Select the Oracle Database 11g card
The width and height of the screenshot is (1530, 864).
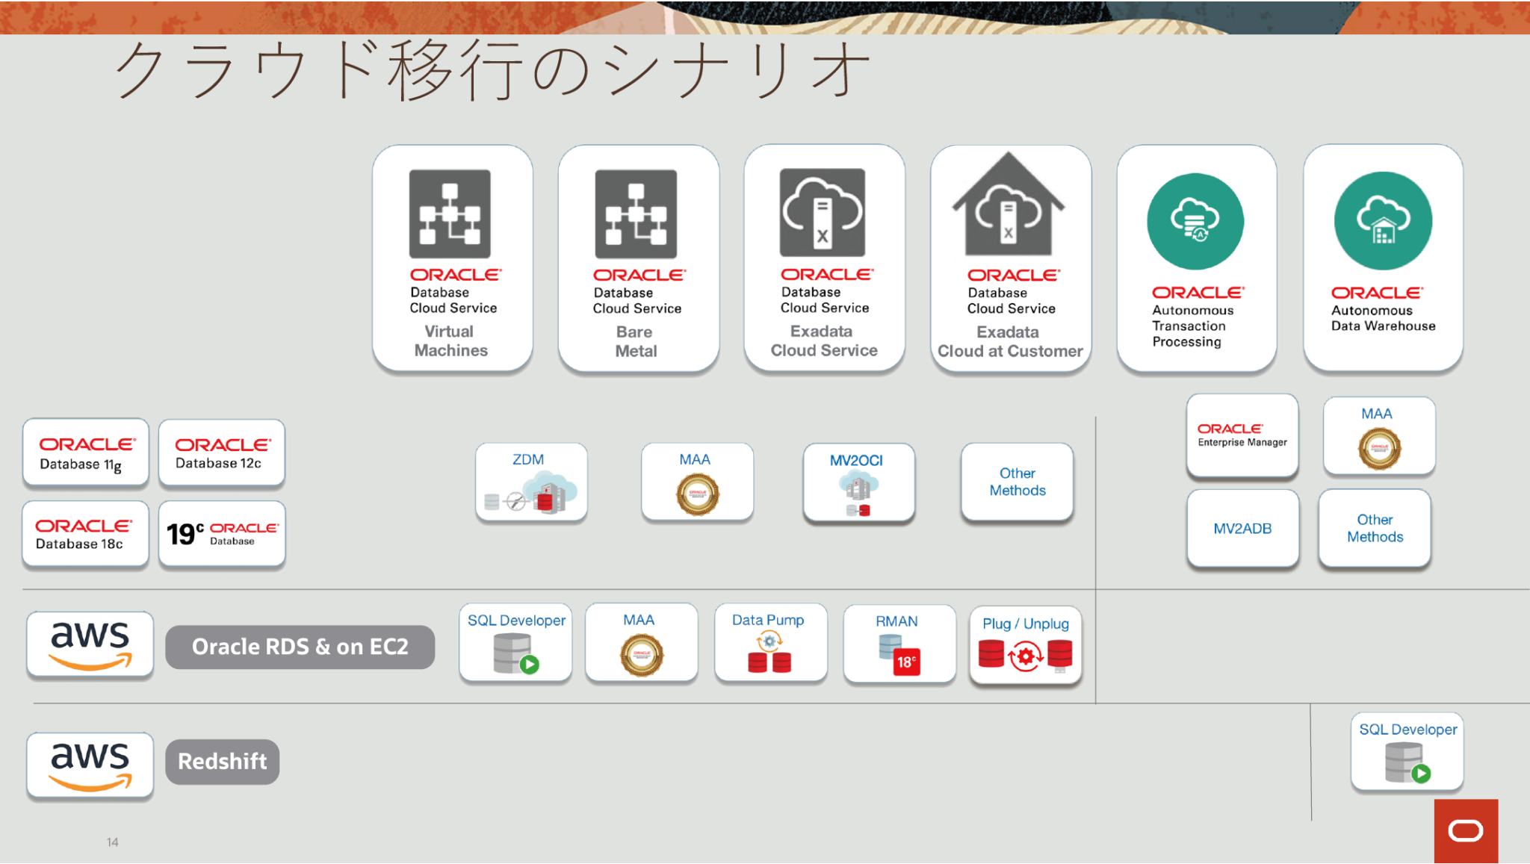point(86,453)
